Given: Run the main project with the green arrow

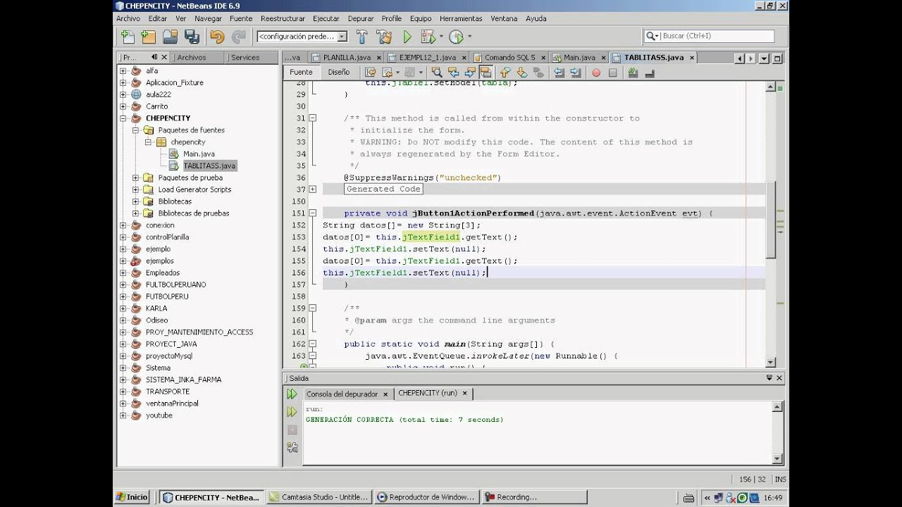Looking at the screenshot, I should tap(407, 37).
